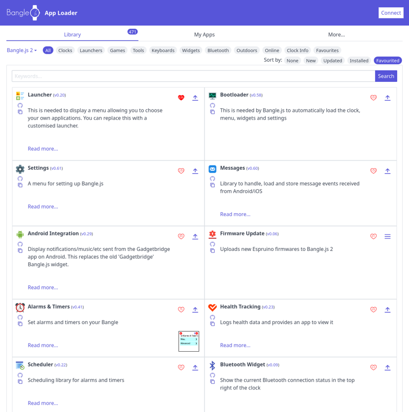The width and height of the screenshot is (409, 412).
Task: Filter the library by Clocks chip
Action: click(x=65, y=51)
